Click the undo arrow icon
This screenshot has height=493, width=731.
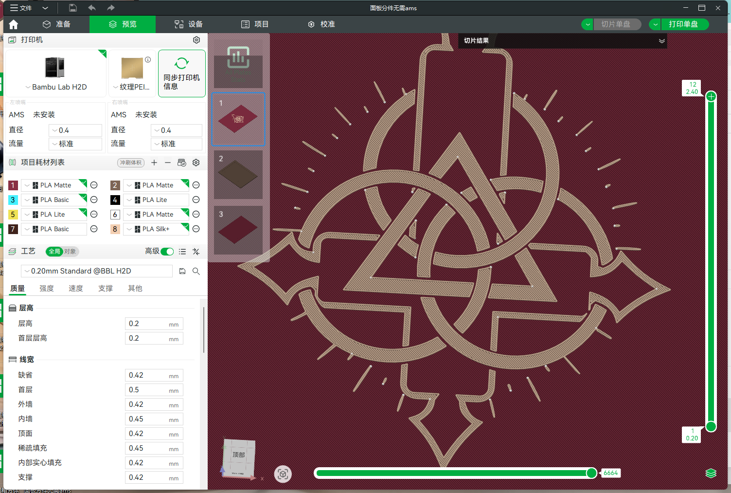91,8
